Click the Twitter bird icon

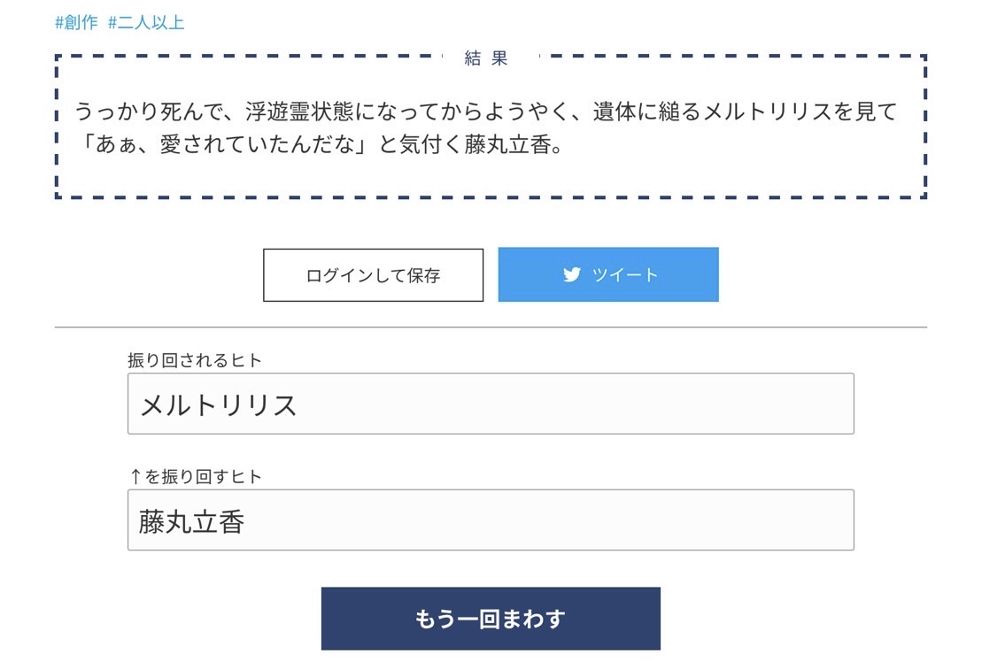[571, 274]
